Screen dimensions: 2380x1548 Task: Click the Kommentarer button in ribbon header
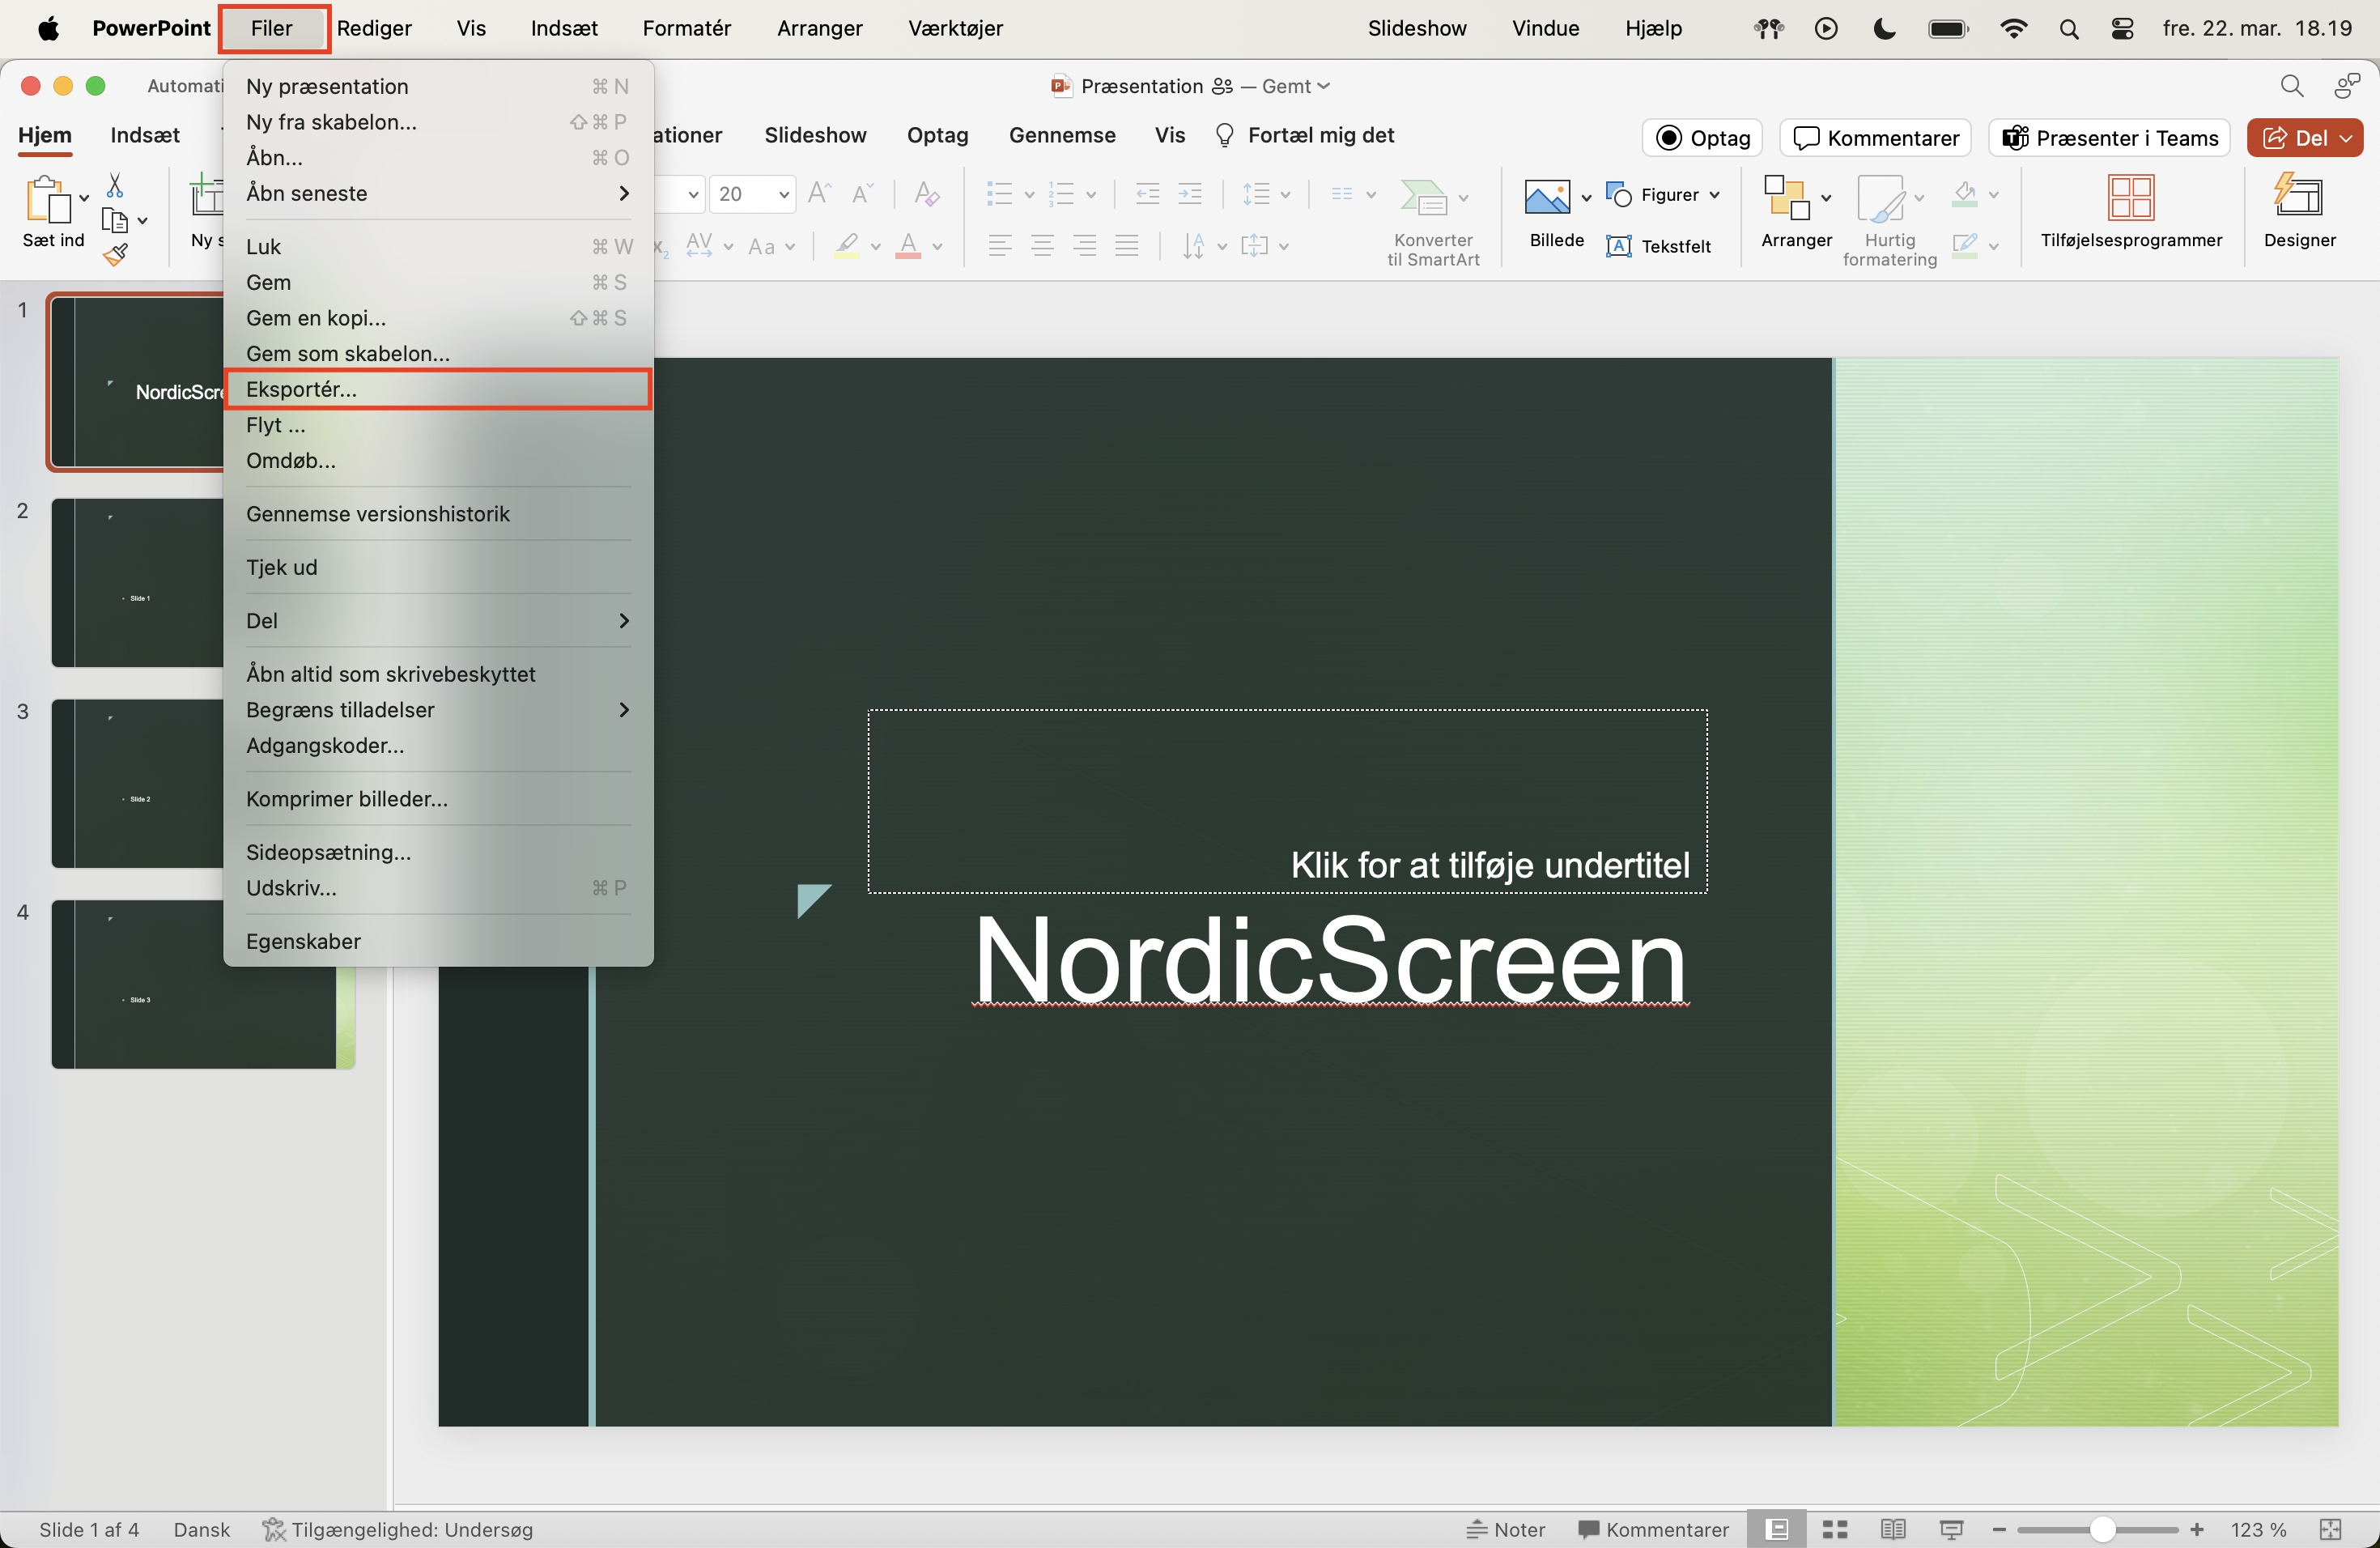[1875, 138]
